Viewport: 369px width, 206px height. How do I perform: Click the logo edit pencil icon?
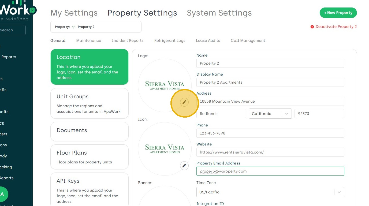(184, 102)
